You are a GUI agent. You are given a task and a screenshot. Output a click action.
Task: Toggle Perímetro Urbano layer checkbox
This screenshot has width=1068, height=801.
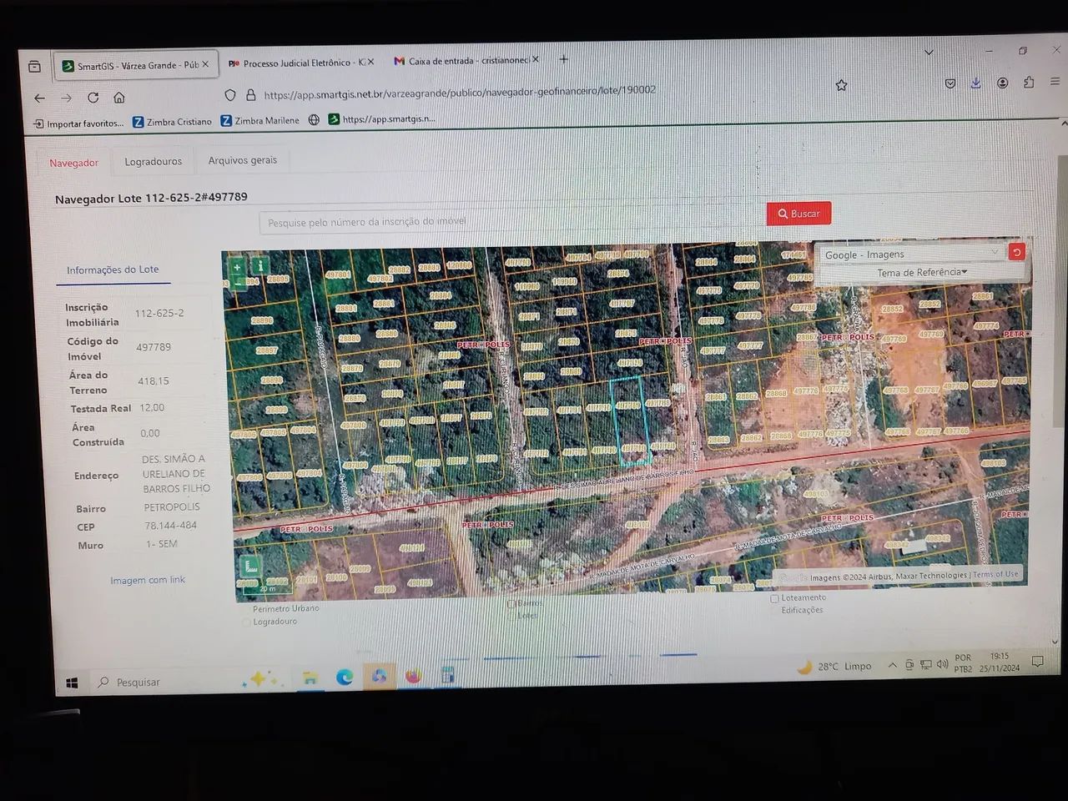pyautogui.click(x=247, y=610)
